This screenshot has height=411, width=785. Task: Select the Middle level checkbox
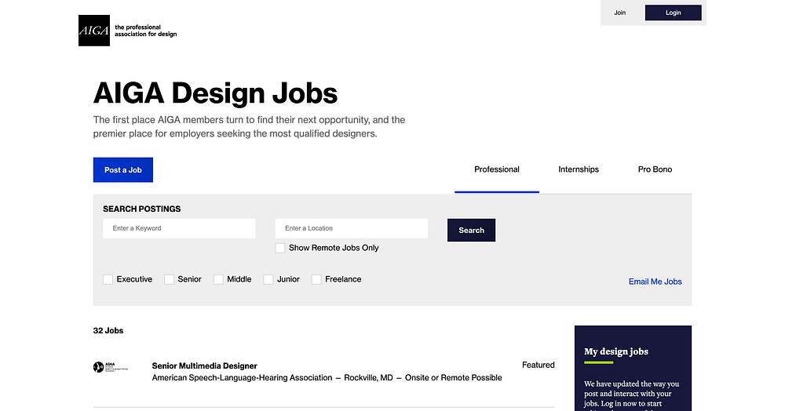point(218,279)
